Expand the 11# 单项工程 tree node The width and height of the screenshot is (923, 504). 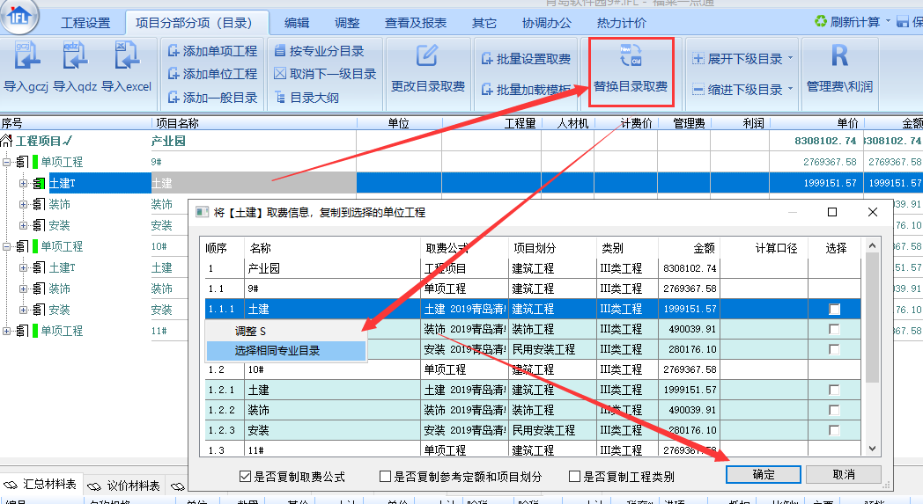[x=7, y=331]
